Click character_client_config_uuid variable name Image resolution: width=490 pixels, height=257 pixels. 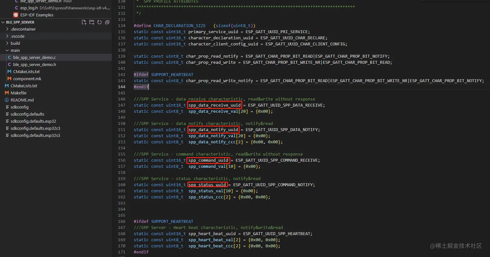[x=223, y=44]
